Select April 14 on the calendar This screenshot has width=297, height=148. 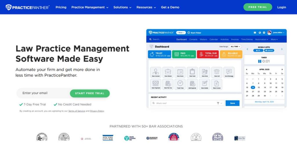click(253, 87)
